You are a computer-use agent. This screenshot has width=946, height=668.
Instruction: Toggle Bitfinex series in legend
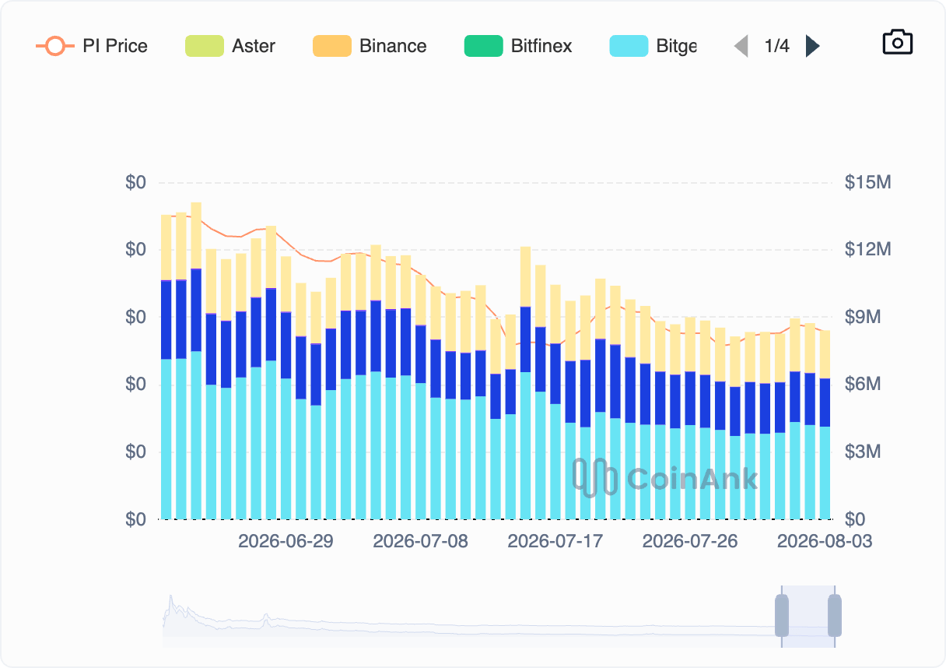(x=518, y=46)
